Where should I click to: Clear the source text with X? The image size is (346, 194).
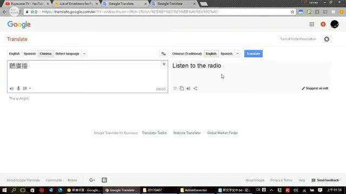click(164, 64)
